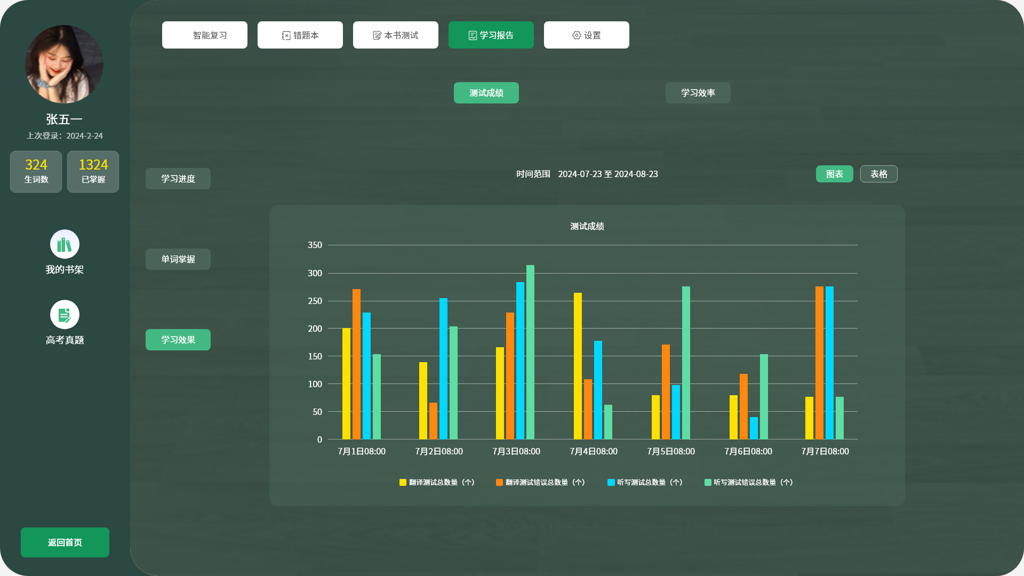Open the time range date selector
Image resolution: width=1024 pixels, height=576 pixels.
tap(607, 174)
